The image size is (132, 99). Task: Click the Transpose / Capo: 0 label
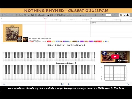click(x=66, y=63)
